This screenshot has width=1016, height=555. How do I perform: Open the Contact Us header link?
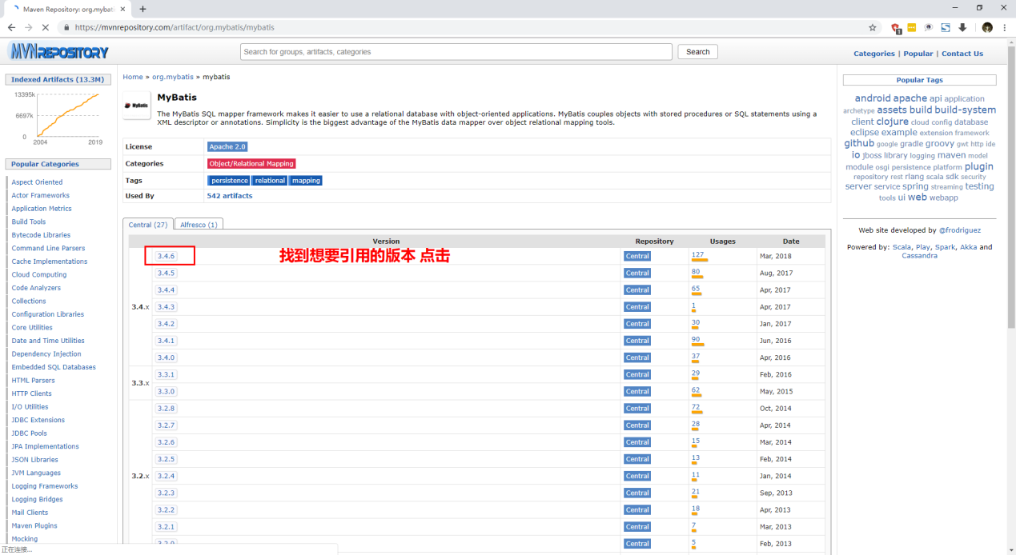[x=962, y=54]
